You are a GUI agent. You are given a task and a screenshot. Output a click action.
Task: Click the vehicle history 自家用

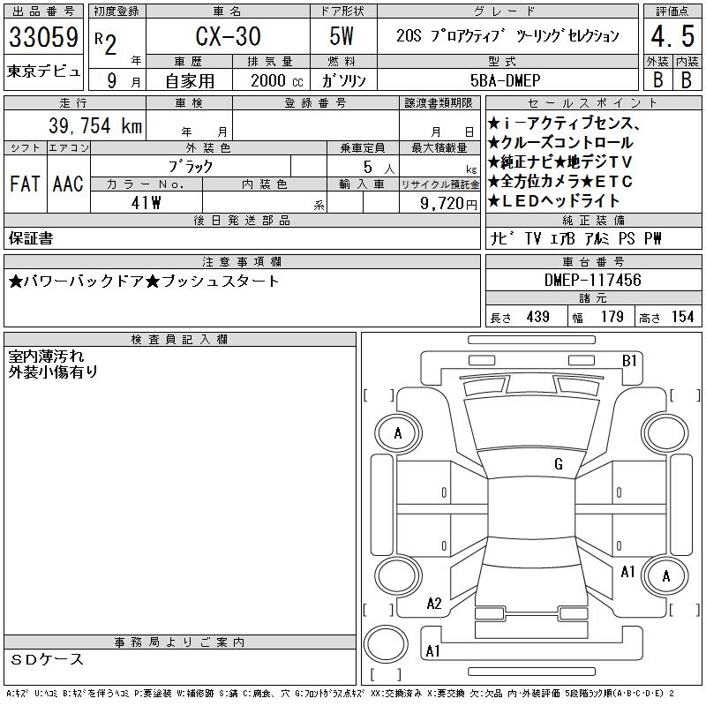coord(190,81)
